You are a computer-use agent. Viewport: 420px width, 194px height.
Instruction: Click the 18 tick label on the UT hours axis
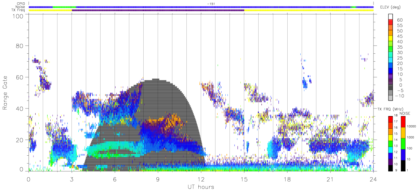[x=287, y=179]
